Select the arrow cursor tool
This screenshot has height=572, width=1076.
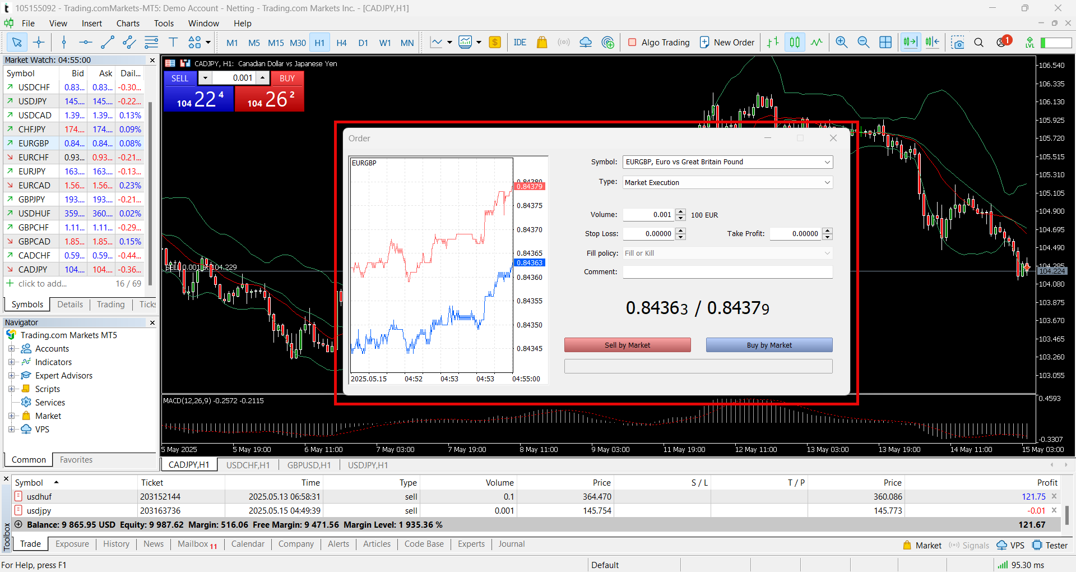tap(17, 42)
